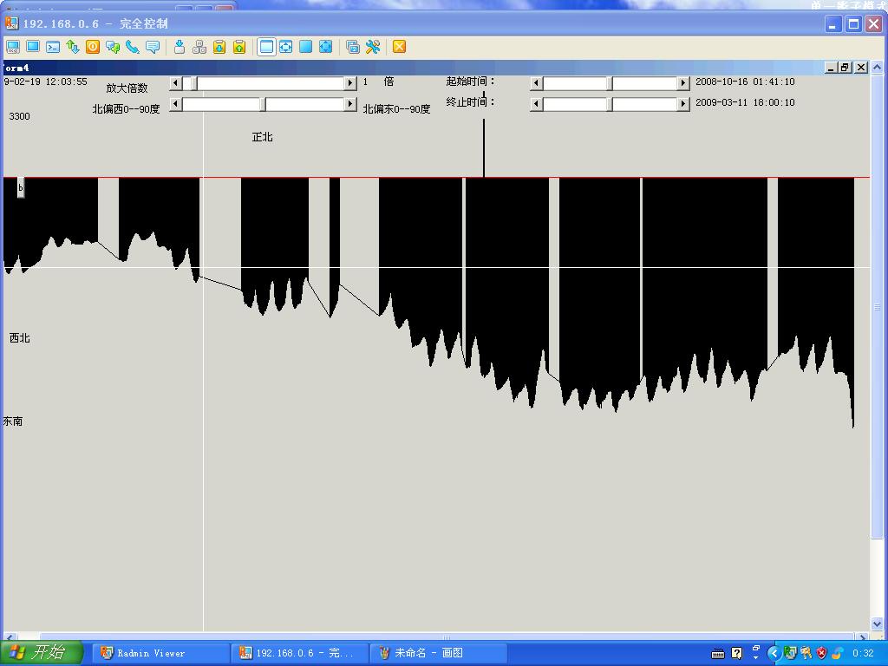Click the 3300 axis value

click(19, 116)
